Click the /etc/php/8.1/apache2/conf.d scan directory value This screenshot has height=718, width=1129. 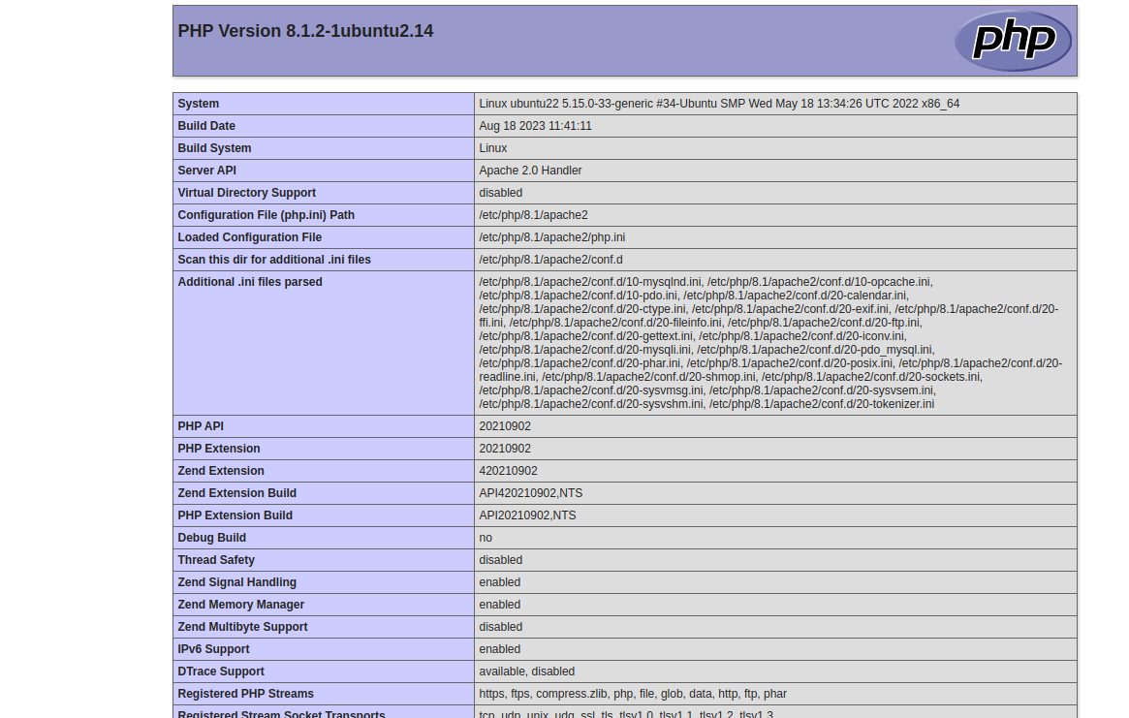click(550, 260)
